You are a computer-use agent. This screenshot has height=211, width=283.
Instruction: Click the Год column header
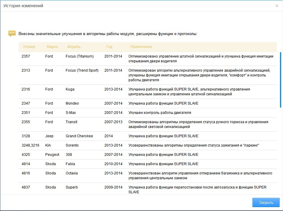tap(109, 47)
